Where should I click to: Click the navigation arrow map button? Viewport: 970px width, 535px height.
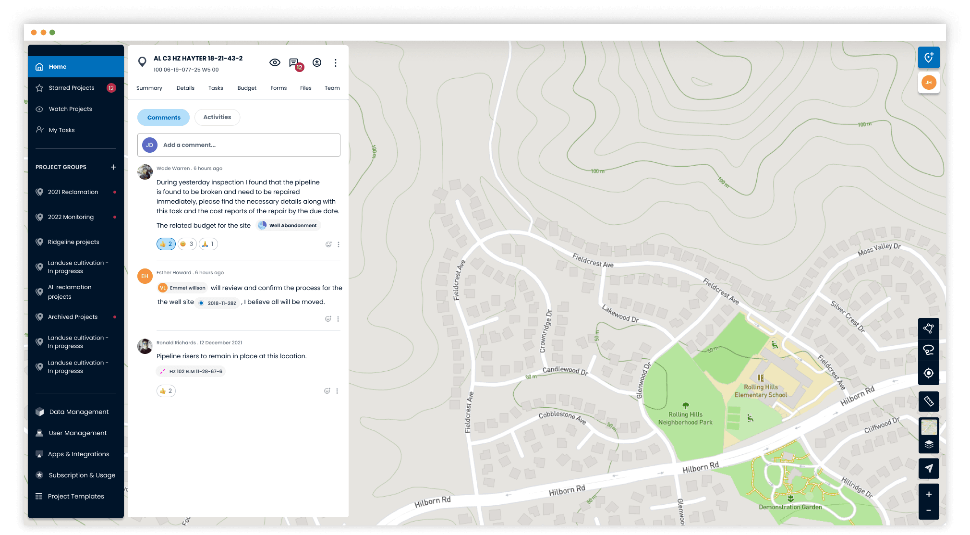pyautogui.click(x=928, y=468)
